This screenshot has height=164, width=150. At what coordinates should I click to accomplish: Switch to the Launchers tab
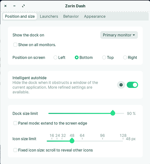click(x=49, y=16)
